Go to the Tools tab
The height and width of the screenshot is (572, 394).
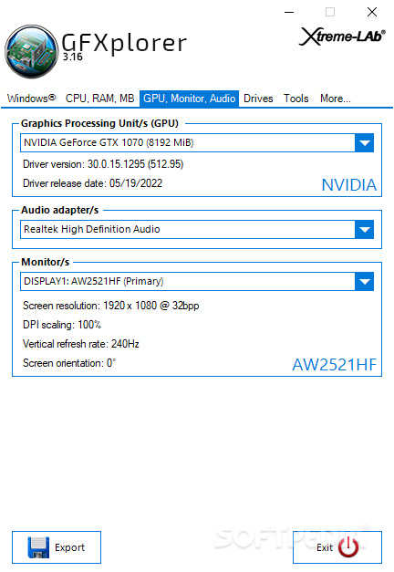tap(296, 99)
